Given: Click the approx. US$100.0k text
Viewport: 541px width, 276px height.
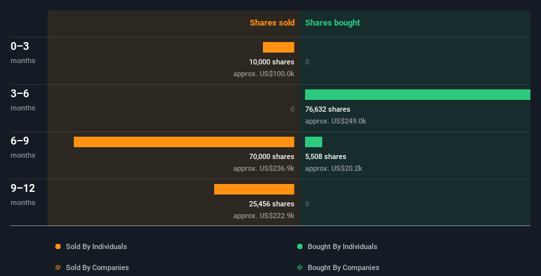Looking at the screenshot, I should [x=264, y=74].
